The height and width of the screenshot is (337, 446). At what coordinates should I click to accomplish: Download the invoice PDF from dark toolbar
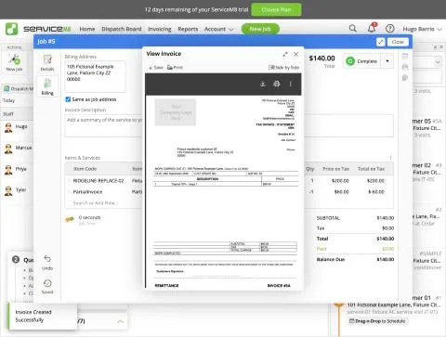(263, 84)
